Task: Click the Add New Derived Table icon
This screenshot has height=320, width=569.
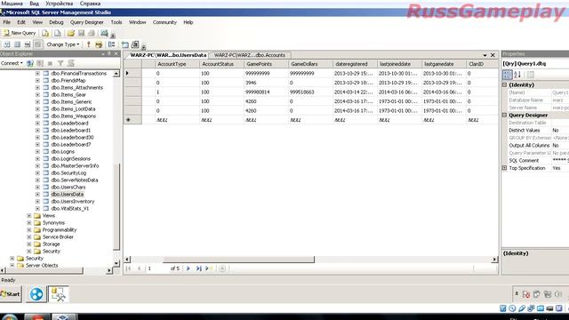Action: tap(135, 44)
